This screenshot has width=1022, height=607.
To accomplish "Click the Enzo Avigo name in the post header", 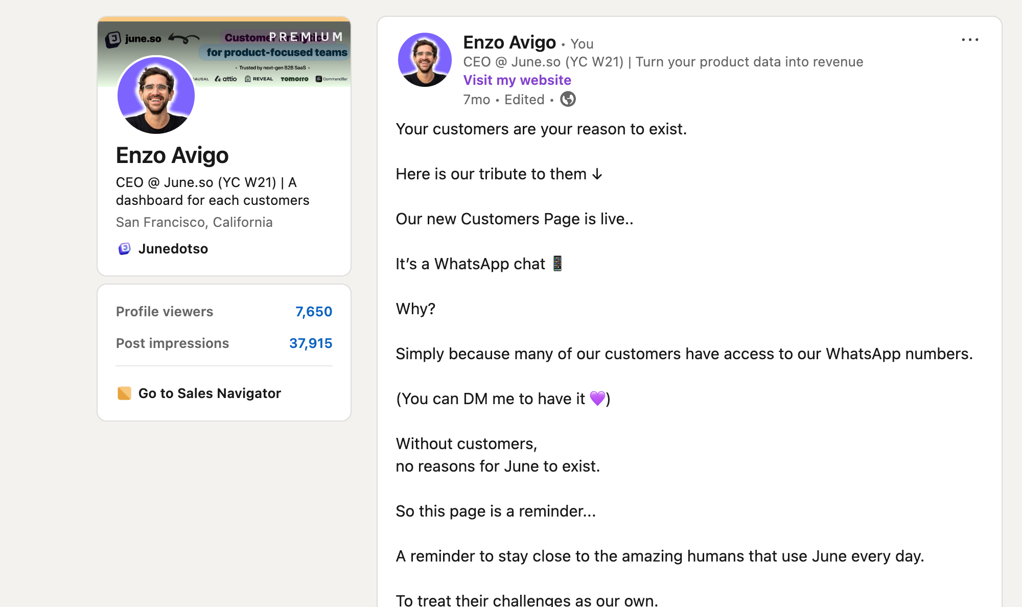I will 509,42.
